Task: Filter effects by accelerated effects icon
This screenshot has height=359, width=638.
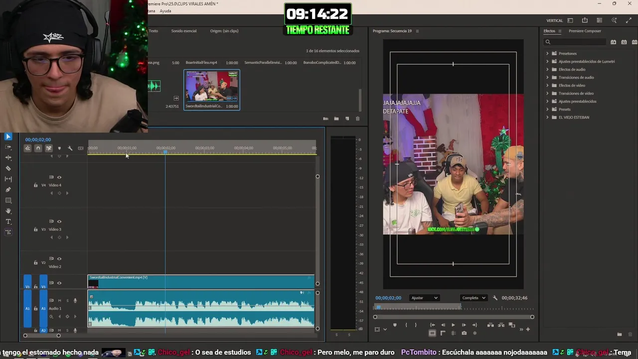Action: point(614,42)
